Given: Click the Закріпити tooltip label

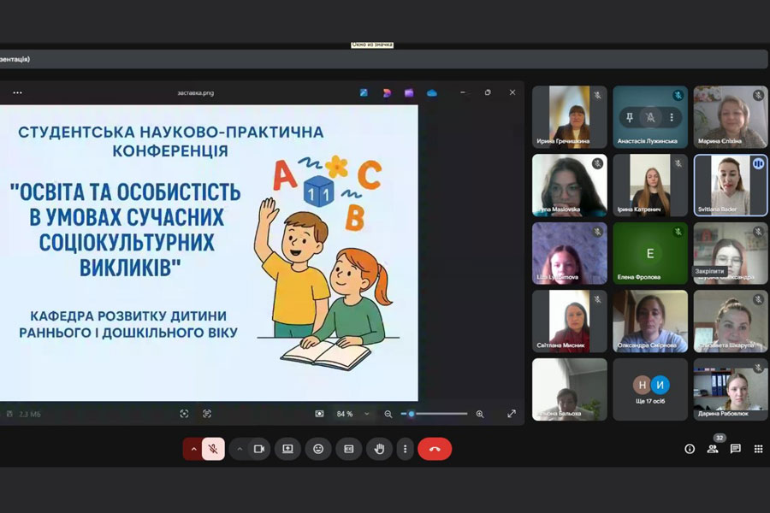Looking at the screenshot, I should click(709, 271).
